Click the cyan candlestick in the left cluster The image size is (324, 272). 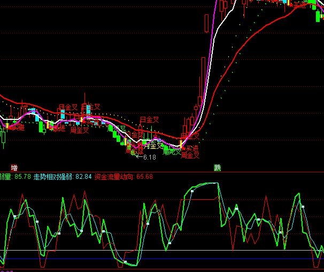click(63, 114)
